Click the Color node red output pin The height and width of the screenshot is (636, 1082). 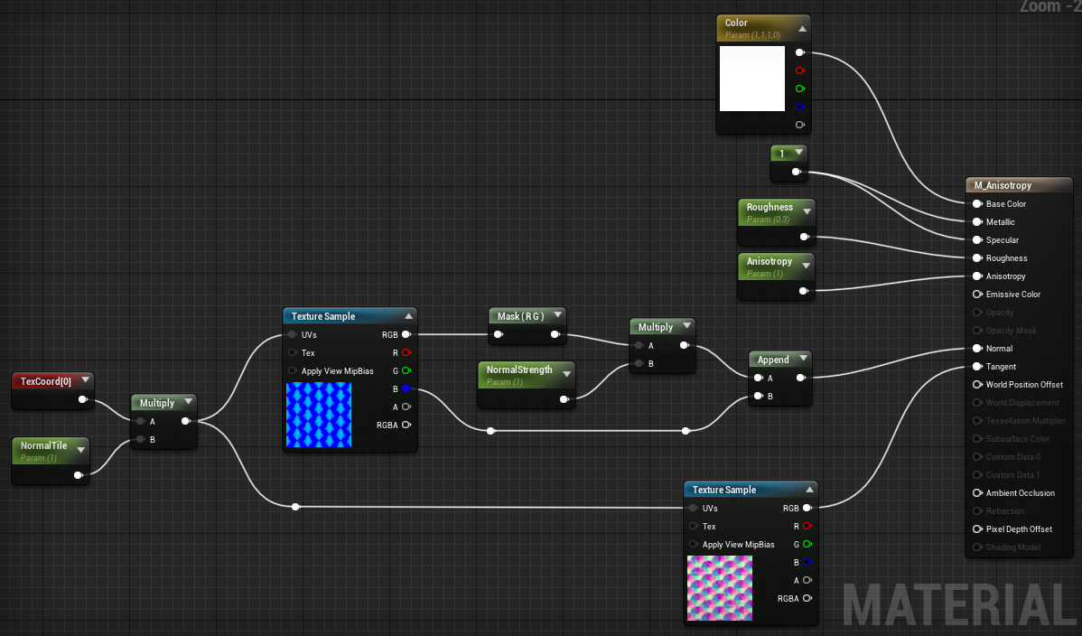pyautogui.click(x=800, y=70)
